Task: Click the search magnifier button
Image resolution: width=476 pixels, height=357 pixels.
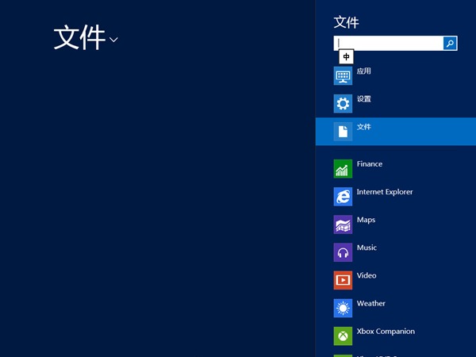Action: 450,43
